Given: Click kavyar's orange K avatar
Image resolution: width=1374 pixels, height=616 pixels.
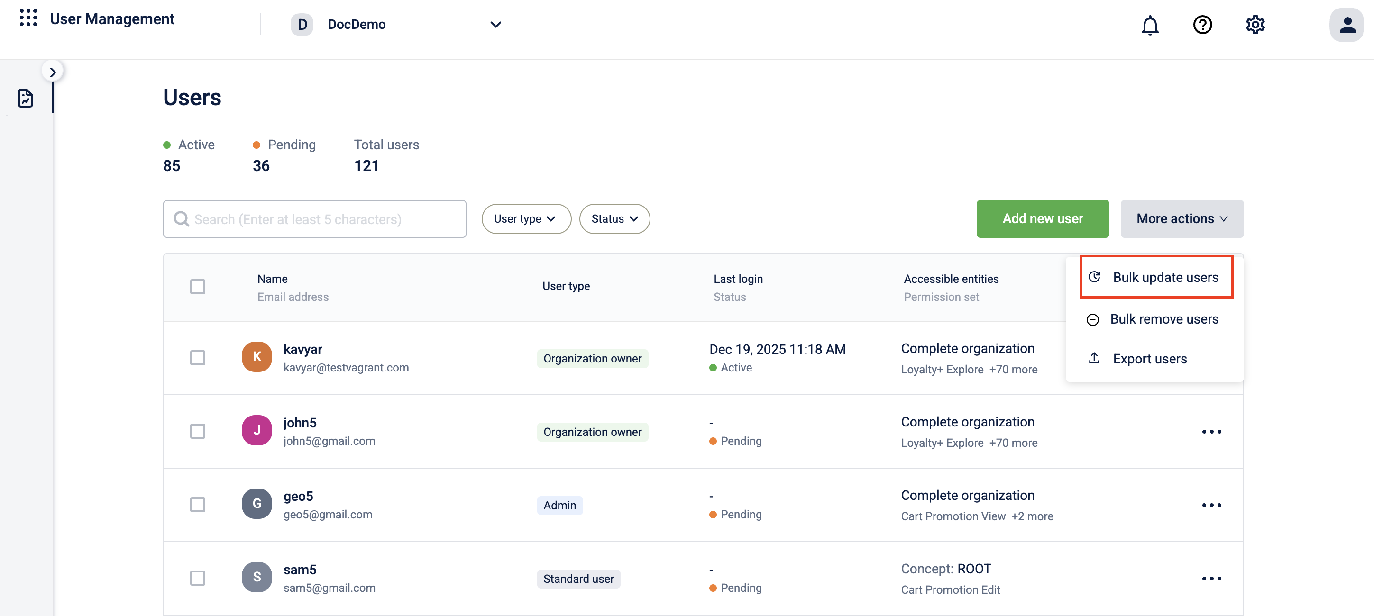Looking at the screenshot, I should [x=256, y=357].
